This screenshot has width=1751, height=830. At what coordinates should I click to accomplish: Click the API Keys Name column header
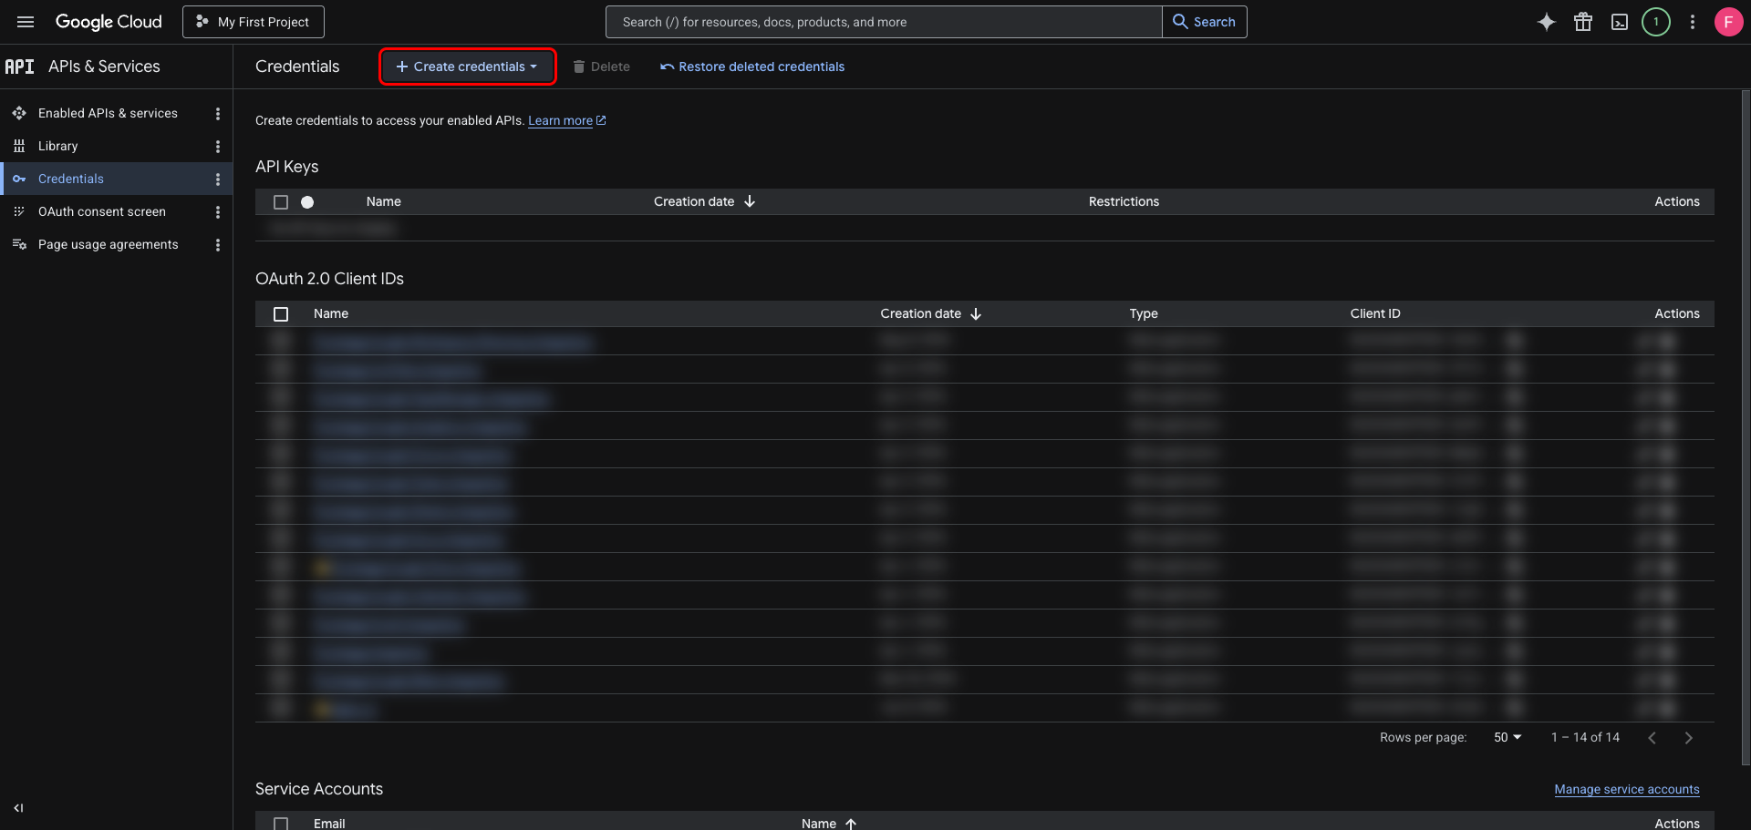click(x=384, y=201)
